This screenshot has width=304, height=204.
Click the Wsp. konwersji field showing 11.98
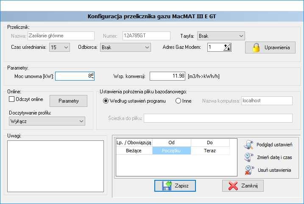pyautogui.click(x=167, y=76)
